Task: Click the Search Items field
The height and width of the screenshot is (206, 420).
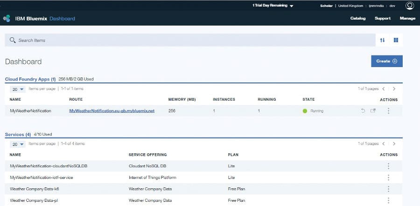Action: click(187, 40)
